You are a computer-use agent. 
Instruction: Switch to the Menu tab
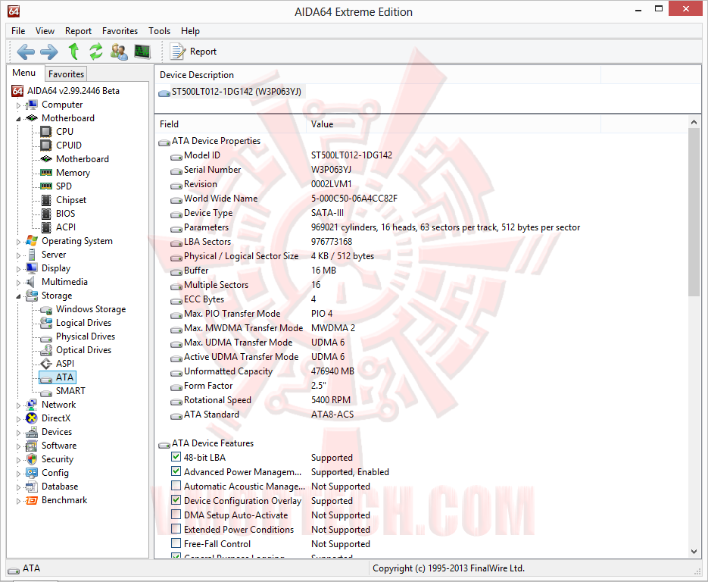pyautogui.click(x=24, y=73)
